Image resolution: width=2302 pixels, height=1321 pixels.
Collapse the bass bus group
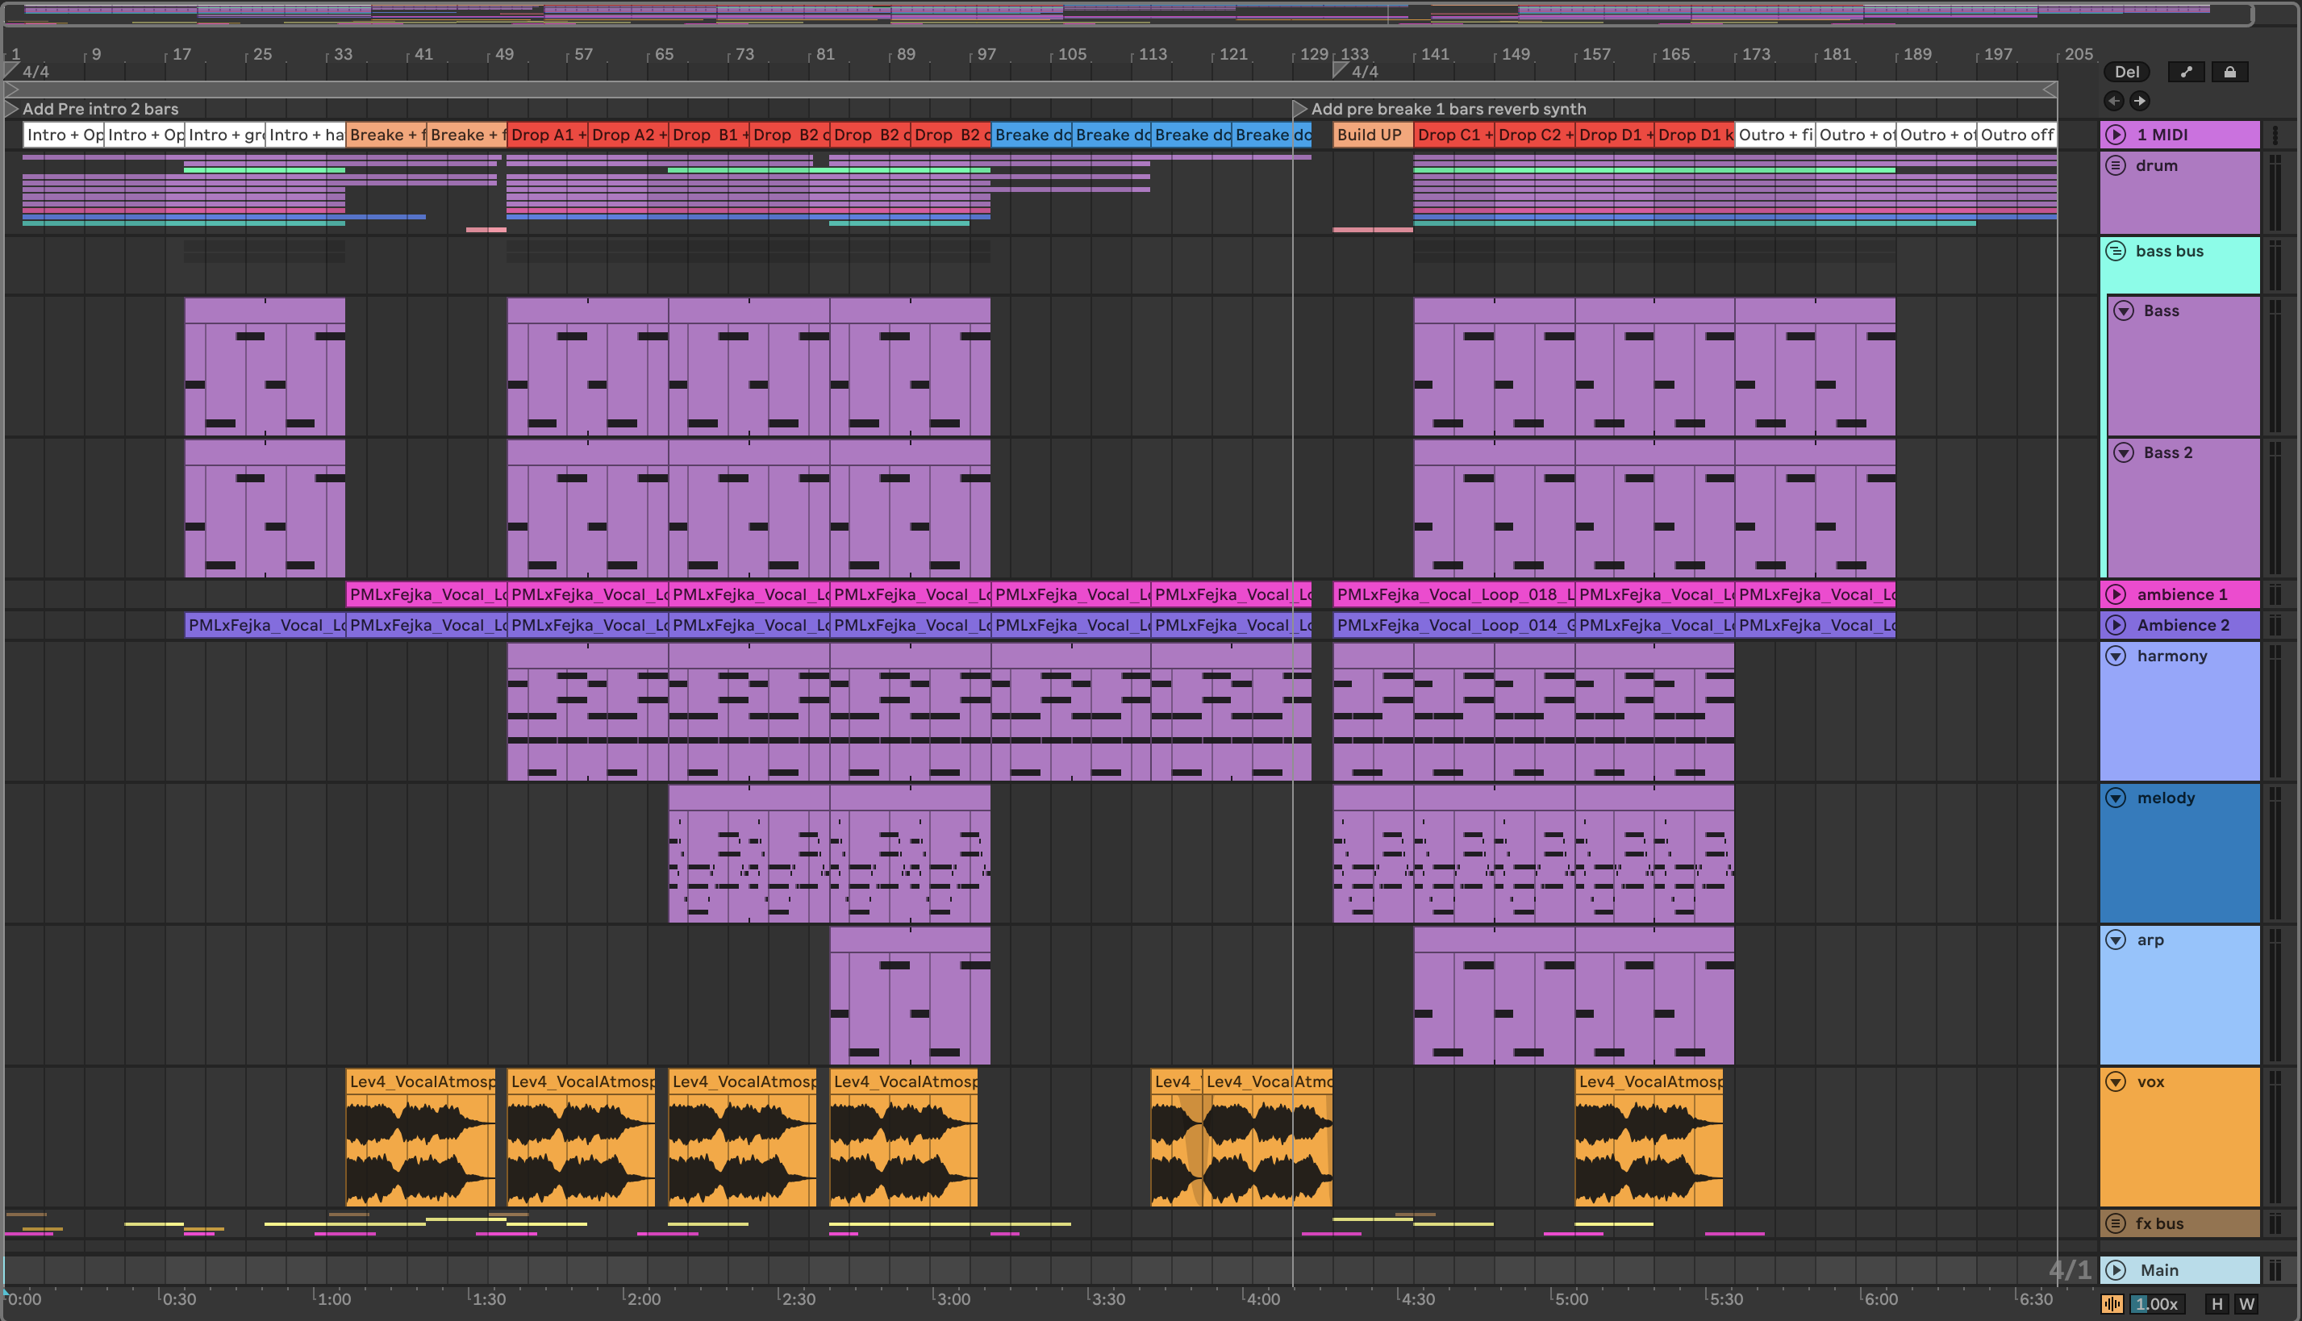click(2115, 250)
